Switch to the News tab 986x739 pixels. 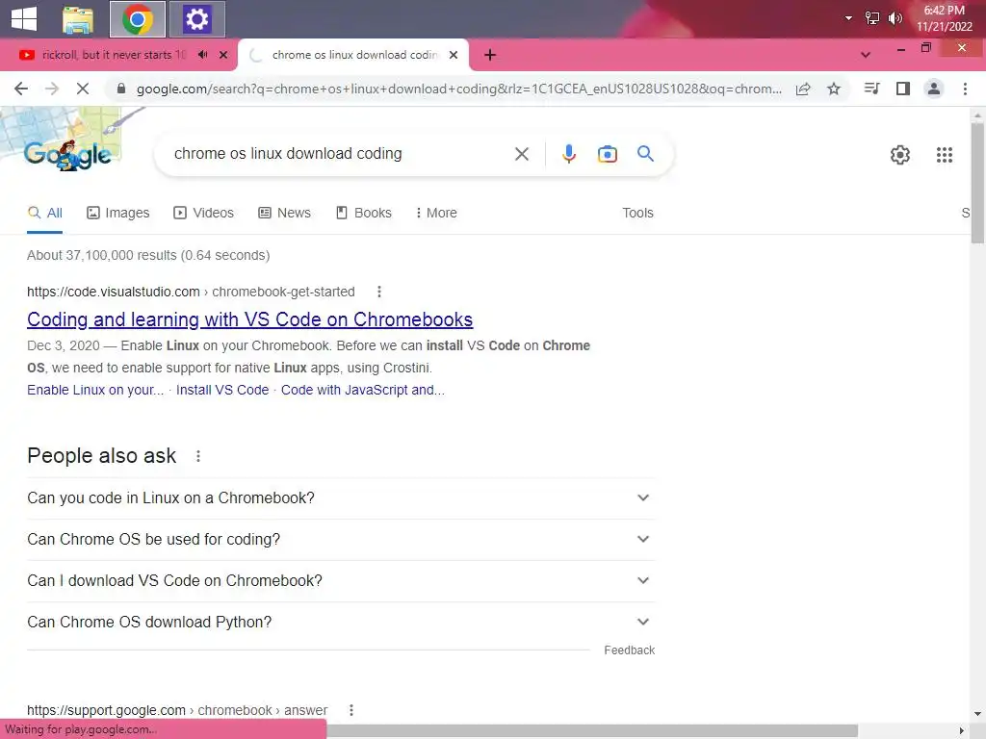pos(285,213)
